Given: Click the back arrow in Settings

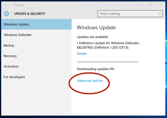Looking at the screenshot, I should (x=6, y=5).
